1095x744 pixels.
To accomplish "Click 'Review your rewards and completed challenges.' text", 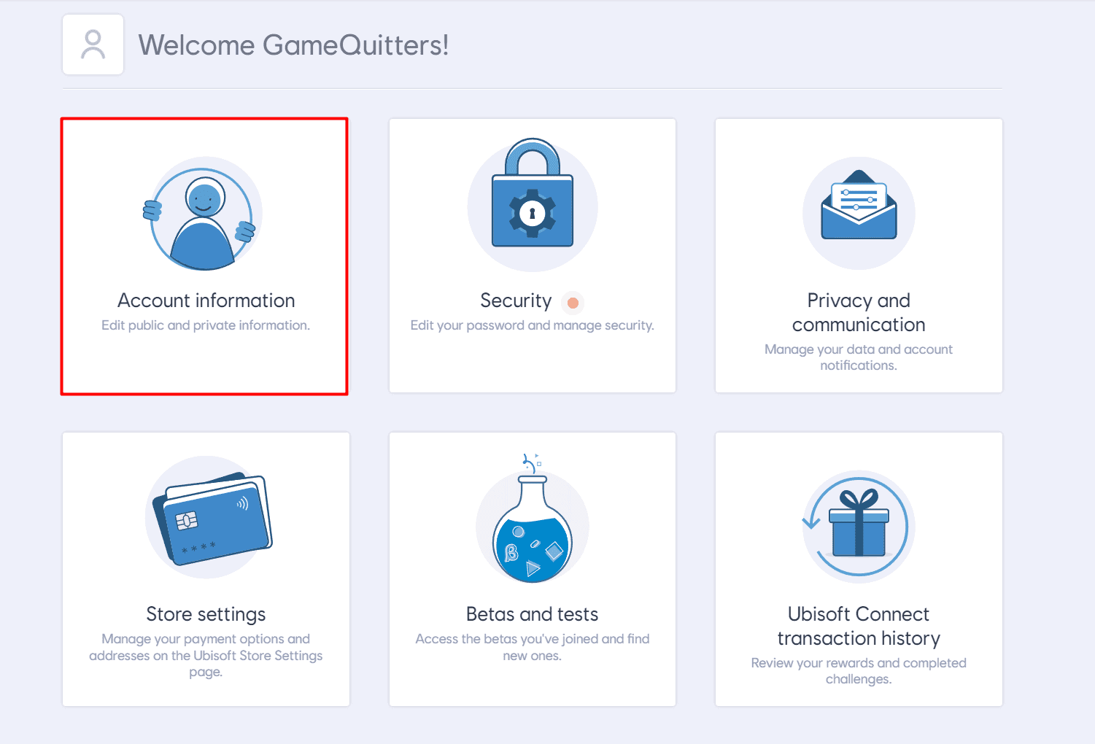I will pyautogui.click(x=859, y=671).
